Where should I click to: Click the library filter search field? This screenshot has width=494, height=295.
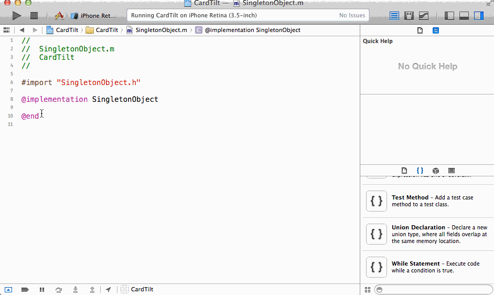click(433, 290)
